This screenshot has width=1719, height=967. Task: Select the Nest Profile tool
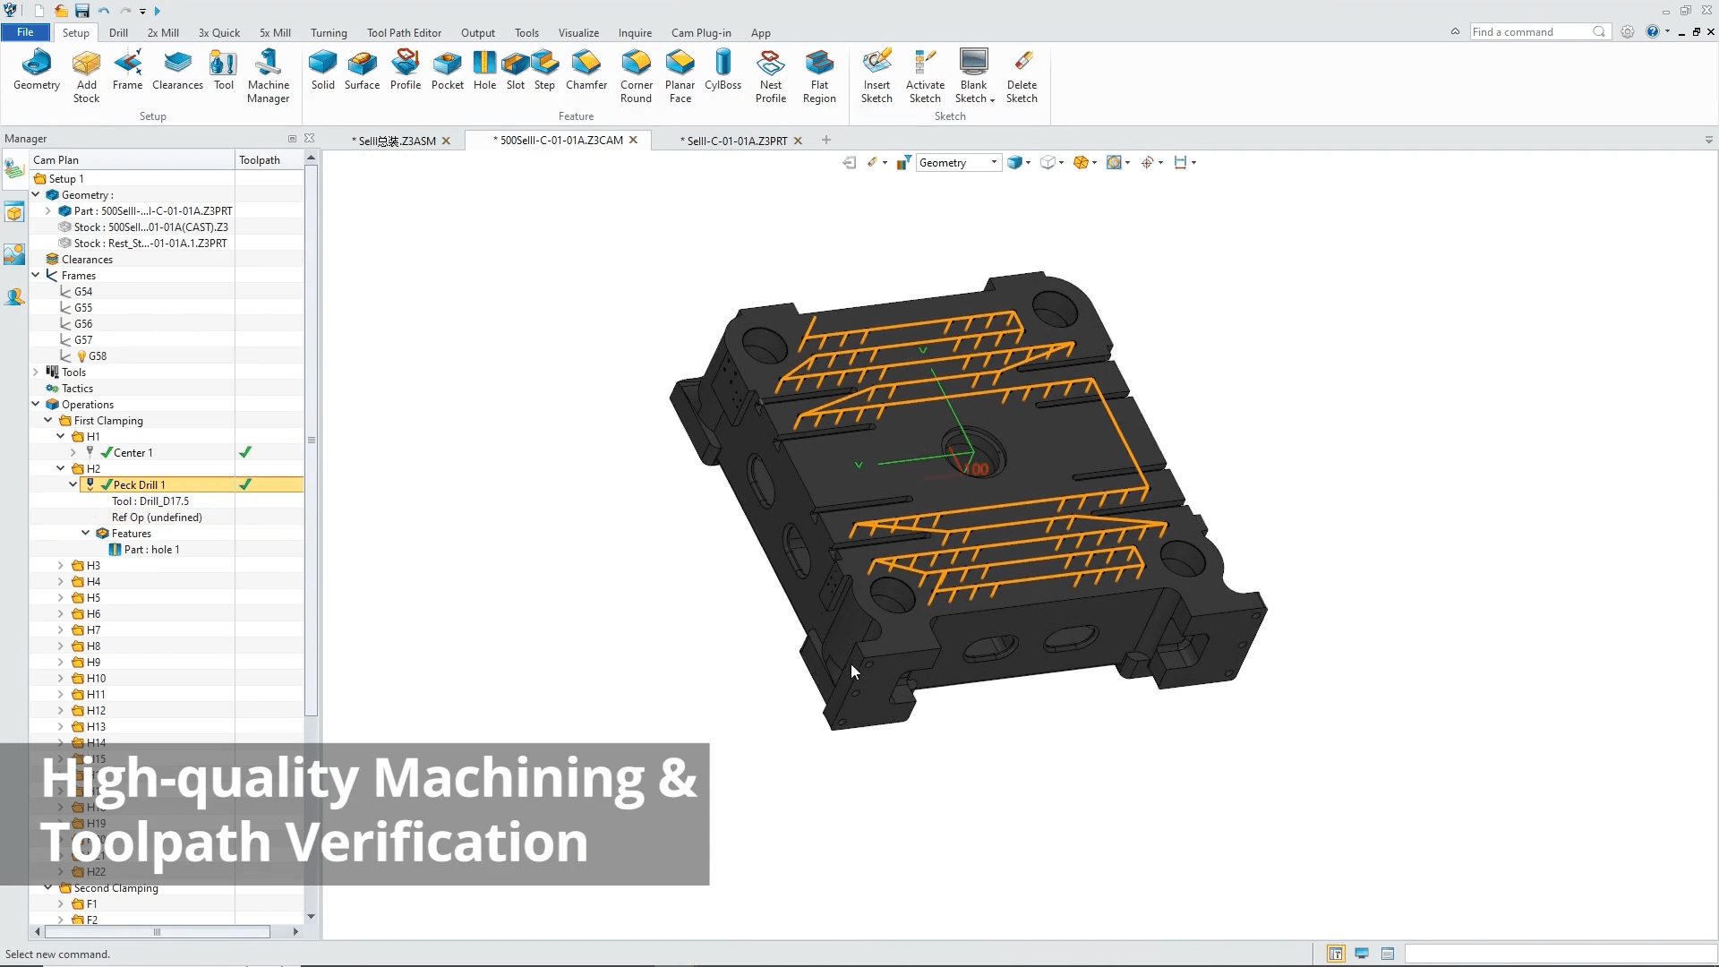pos(770,64)
